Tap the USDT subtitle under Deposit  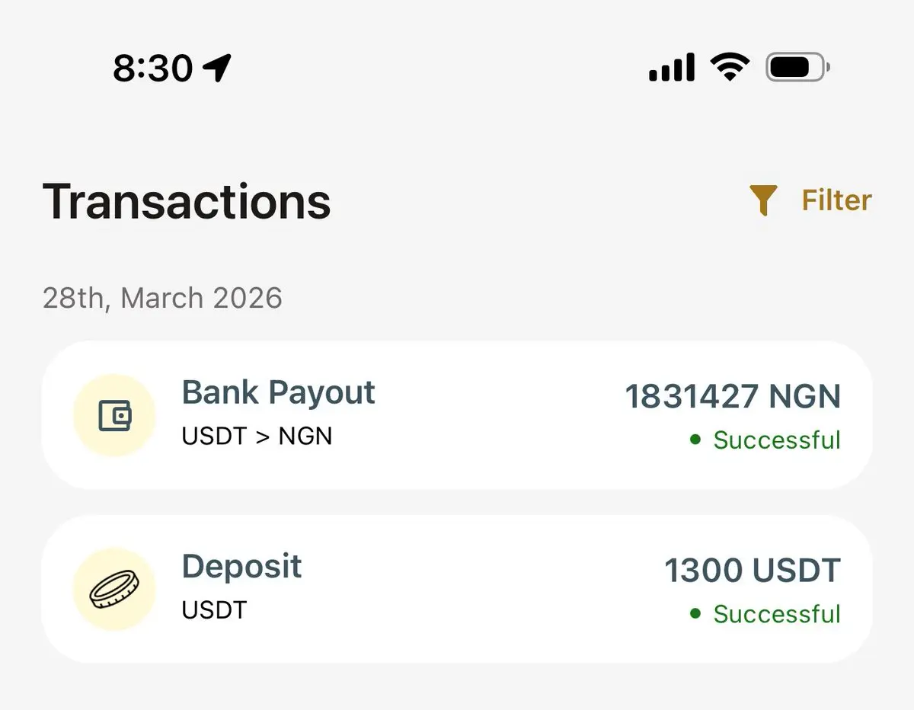point(214,610)
